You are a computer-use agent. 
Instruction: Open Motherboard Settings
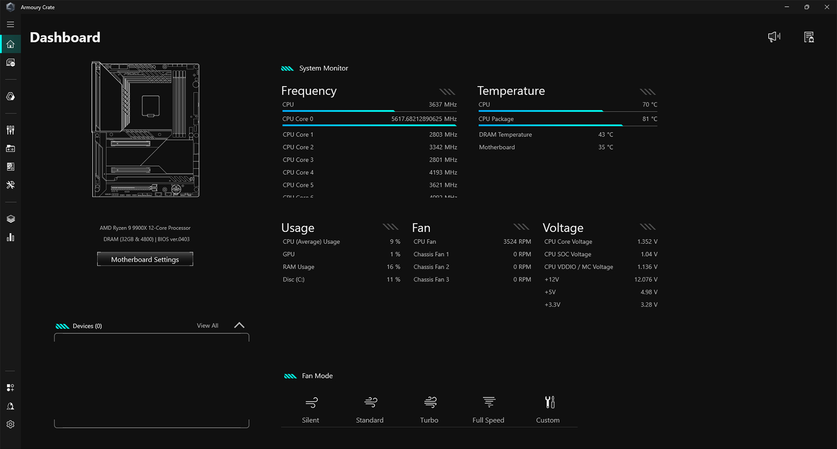pos(145,259)
